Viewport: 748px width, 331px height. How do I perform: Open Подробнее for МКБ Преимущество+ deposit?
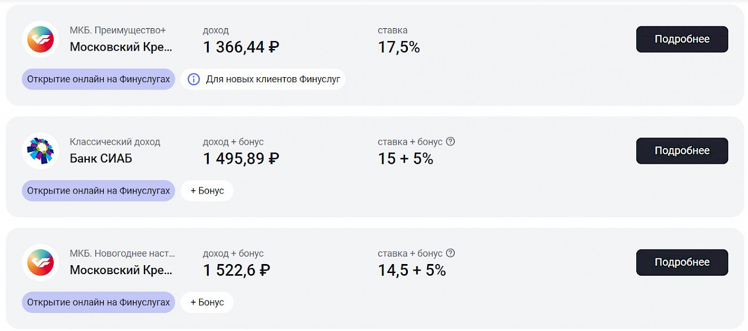point(682,39)
